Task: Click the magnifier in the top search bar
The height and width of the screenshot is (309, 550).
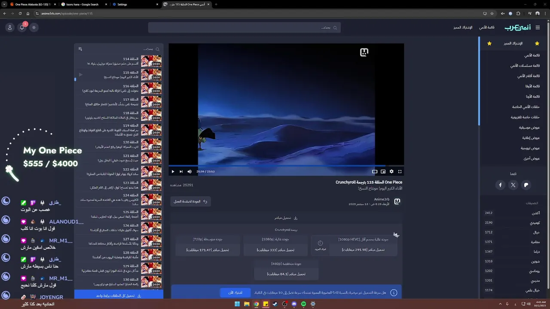Action: pyautogui.click(x=335, y=27)
